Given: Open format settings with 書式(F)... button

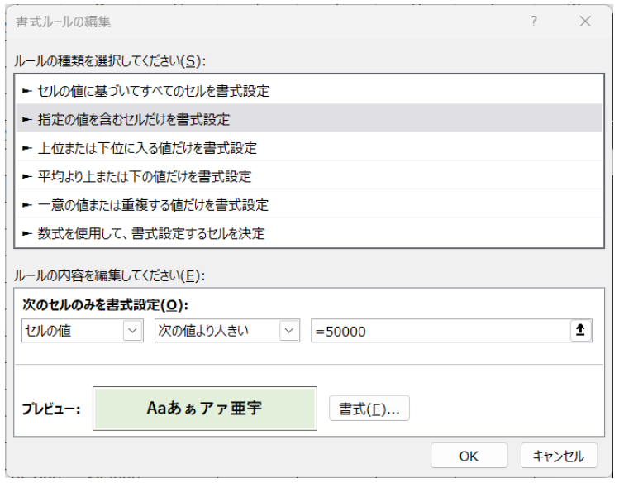Looking at the screenshot, I should tap(369, 409).
